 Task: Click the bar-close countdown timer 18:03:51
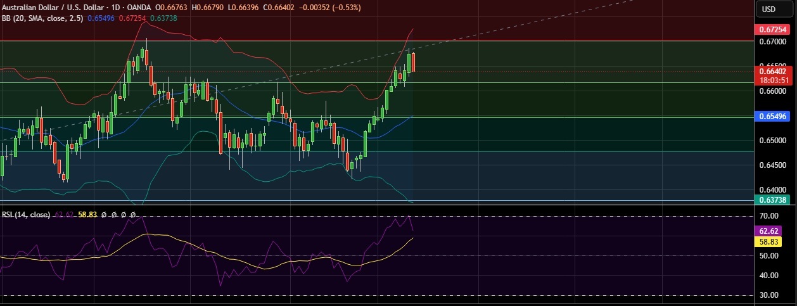coord(773,80)
